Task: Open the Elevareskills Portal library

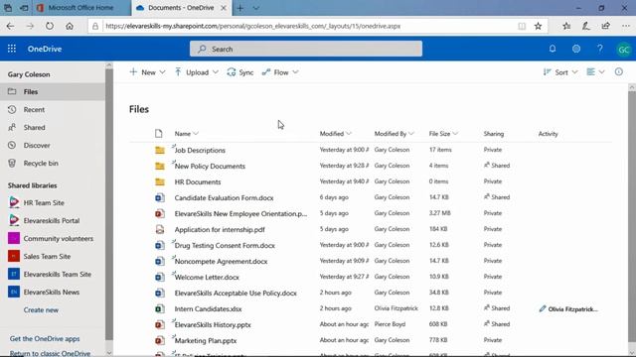Action: tap(53, 220)
